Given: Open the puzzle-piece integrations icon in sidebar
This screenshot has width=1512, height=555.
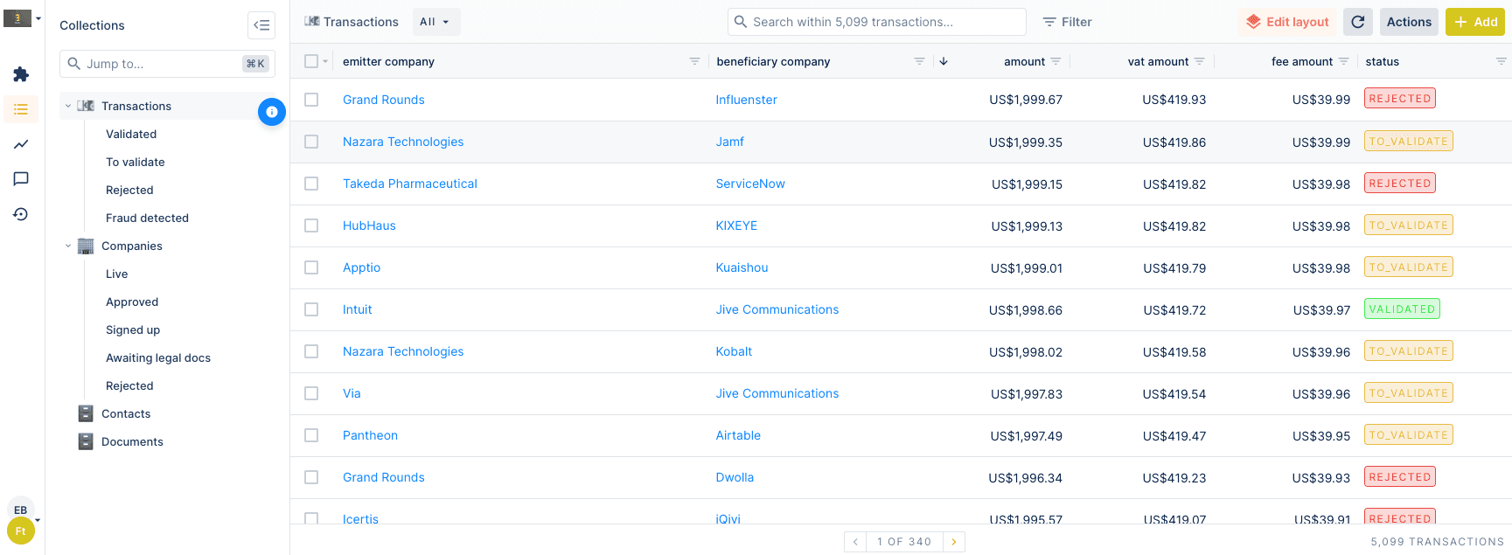Looking at the screenshot, I should pos(21,74).
